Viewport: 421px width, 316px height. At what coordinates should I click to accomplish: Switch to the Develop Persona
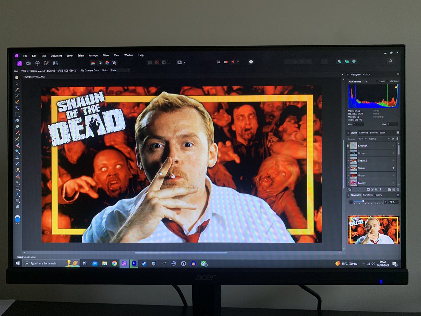37,63
